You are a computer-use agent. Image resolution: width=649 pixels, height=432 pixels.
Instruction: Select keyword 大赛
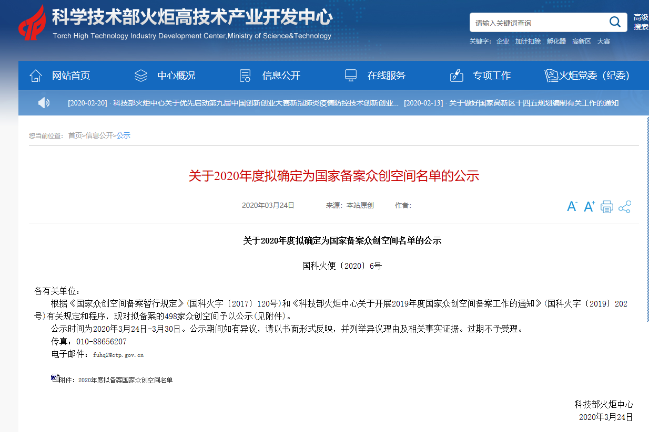pyautogui.click(x=604, y=41)
